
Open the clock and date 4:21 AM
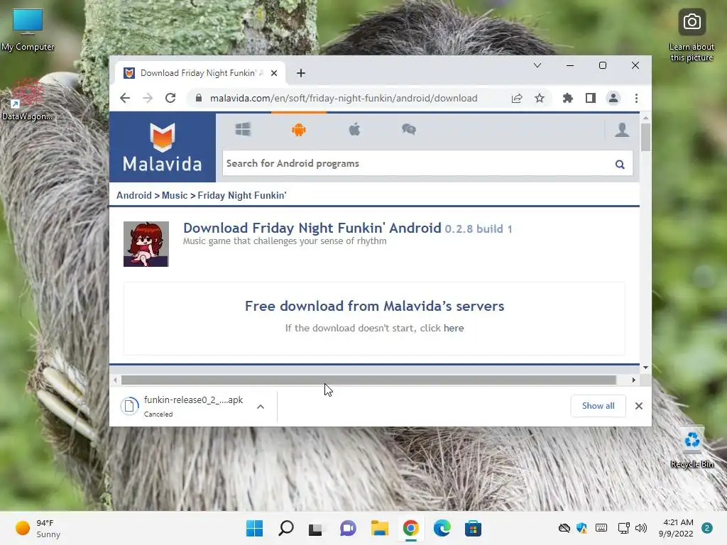point(676,528)
